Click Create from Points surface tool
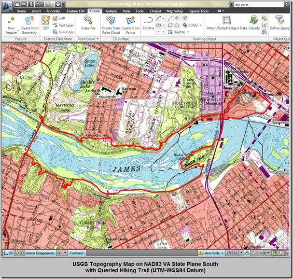 click(130, 25)
